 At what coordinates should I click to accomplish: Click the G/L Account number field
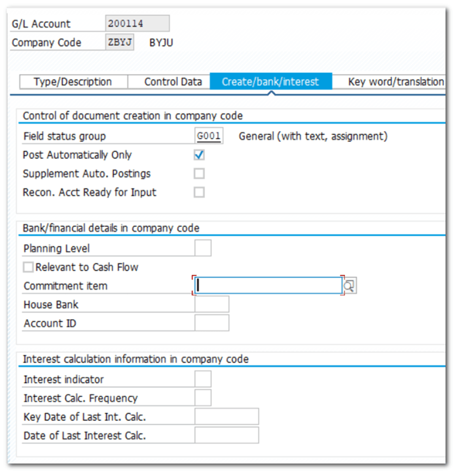(137, 23)
